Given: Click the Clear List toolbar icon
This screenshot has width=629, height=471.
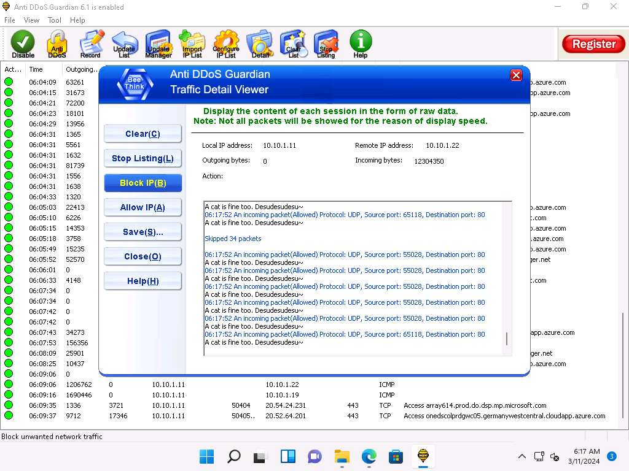Looking at the screenshot, I should tap(294, 44).
